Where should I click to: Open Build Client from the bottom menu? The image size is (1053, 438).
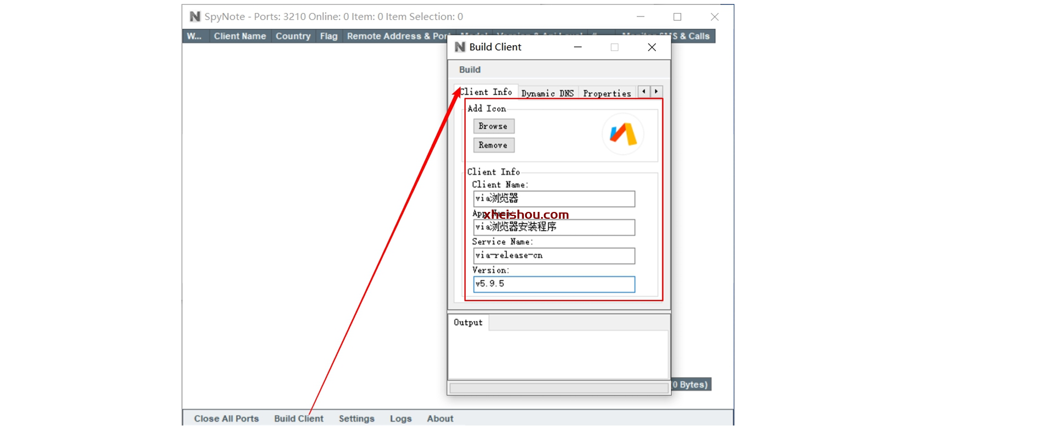299,419
